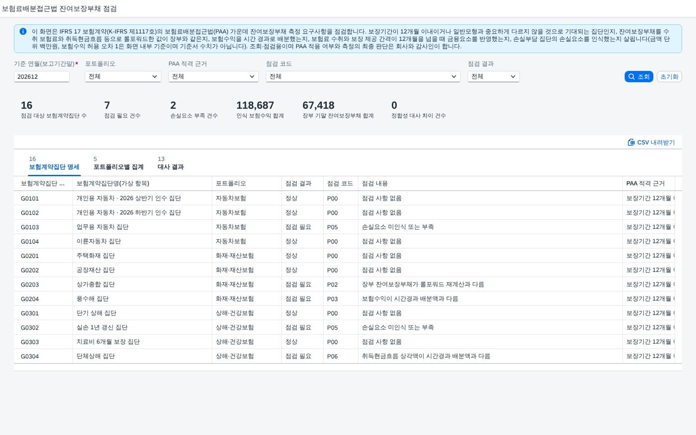Image resolution: width=696 pixels, height=435 pixels.
Task: Click the 조회 search button
Action: click(x=638, y=77)
